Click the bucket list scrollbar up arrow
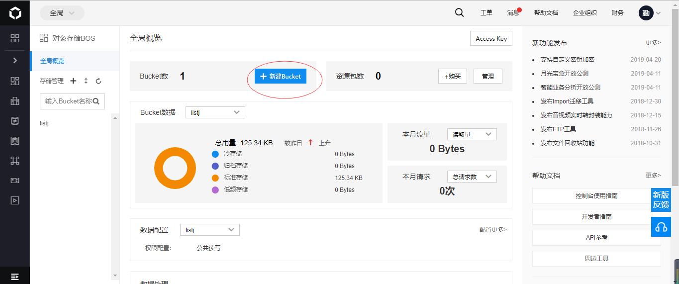The width and height of the screenshot is (679, 284). point(115,118)
